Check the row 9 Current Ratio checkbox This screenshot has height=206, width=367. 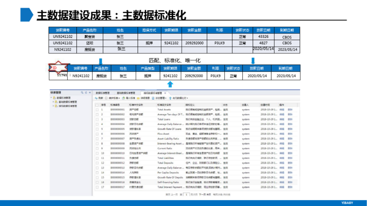pyautogui.click(x=97, y=148)
